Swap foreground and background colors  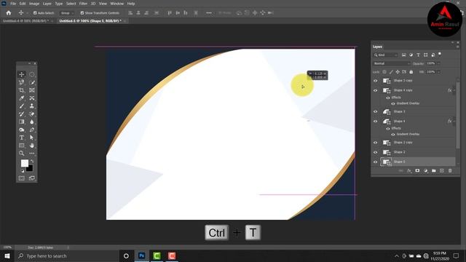(32, 162)
